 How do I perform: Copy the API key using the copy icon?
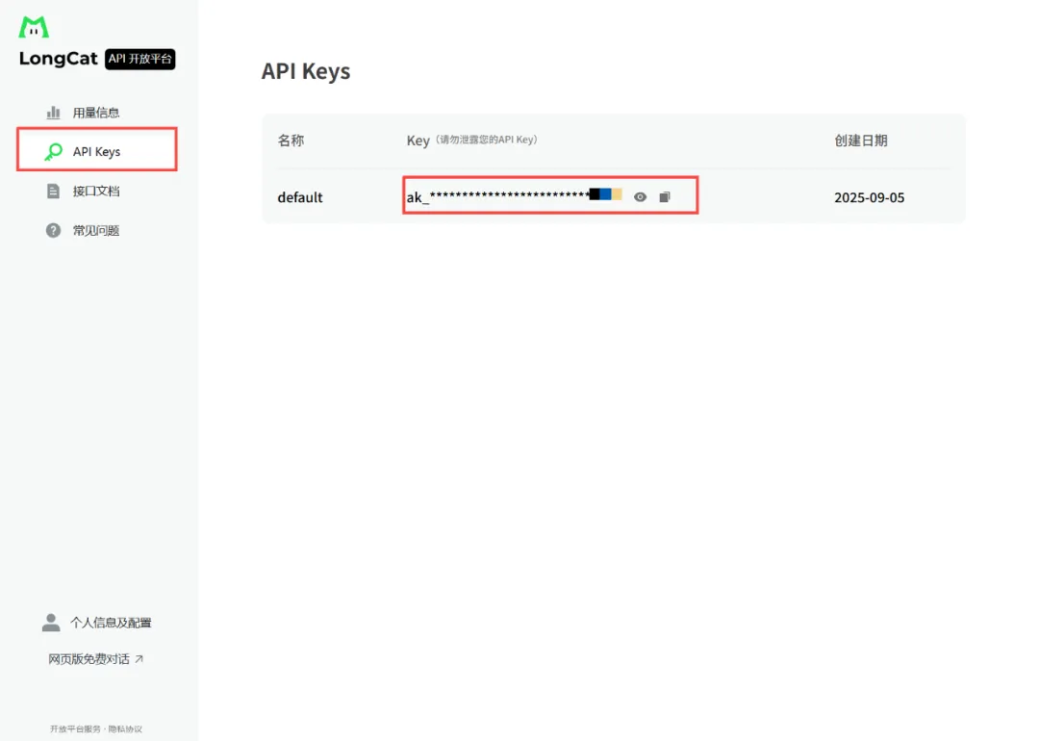pos(665,195)
